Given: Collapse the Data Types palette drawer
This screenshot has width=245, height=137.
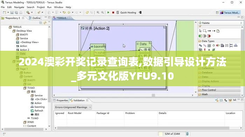Looking at the screenshot, I should point(219,41).
